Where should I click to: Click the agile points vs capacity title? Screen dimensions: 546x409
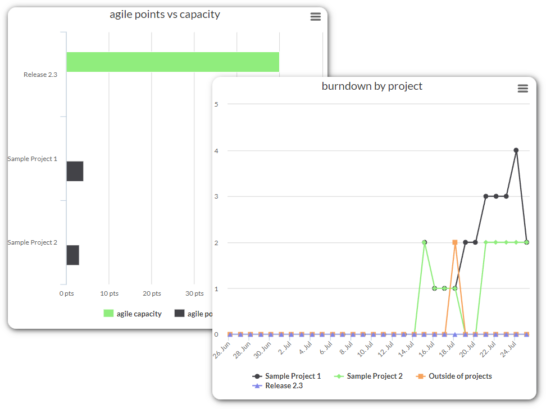pyautogui.click(x=165, y=15)
